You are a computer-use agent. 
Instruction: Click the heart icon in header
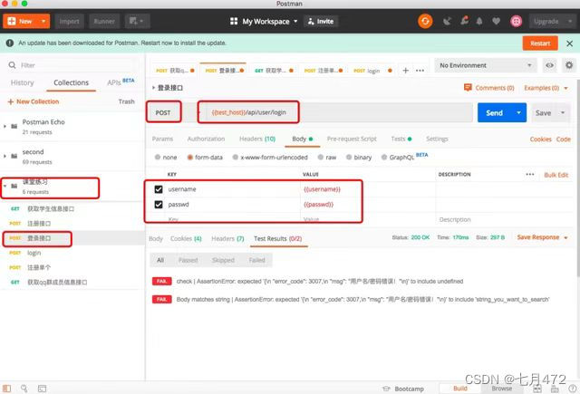(x=496, y=21)
